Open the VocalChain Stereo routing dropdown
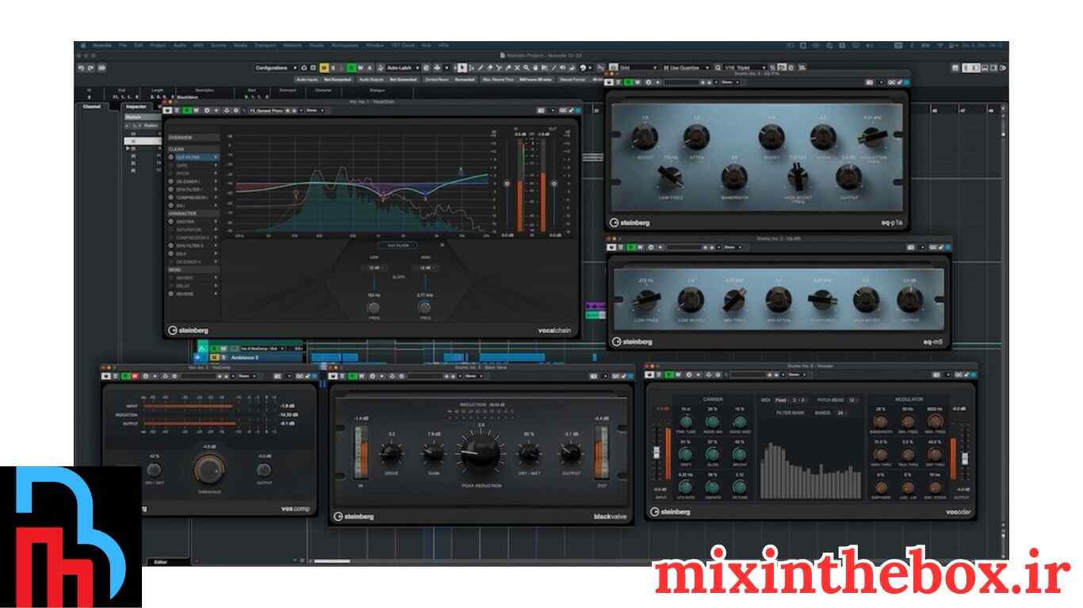Screen dimensions: 1083x608 316,110
